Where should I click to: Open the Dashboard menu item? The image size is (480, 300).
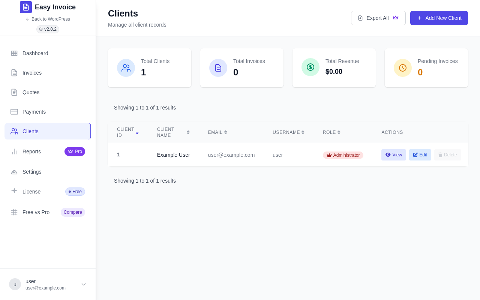click(48, 53)
